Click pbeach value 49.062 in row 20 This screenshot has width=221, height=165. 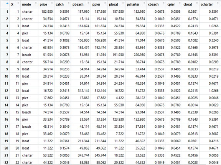[x=84, y=148]
